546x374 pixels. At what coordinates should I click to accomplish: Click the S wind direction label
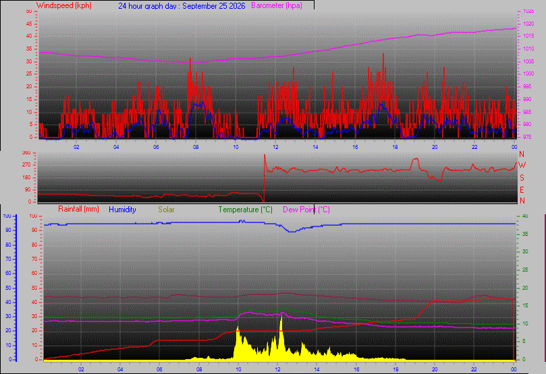(x=522, y=178)
